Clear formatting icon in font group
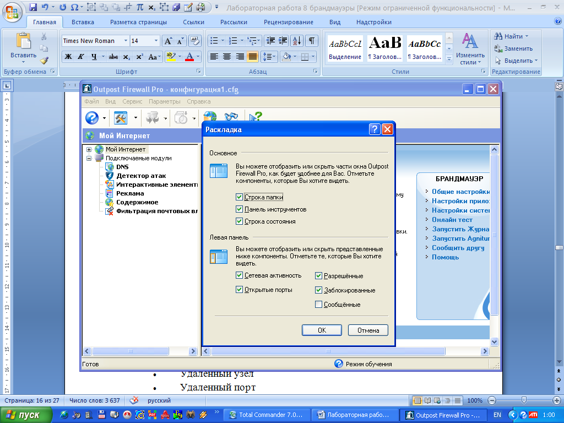The image size is (564, 423). click(194, 41)
